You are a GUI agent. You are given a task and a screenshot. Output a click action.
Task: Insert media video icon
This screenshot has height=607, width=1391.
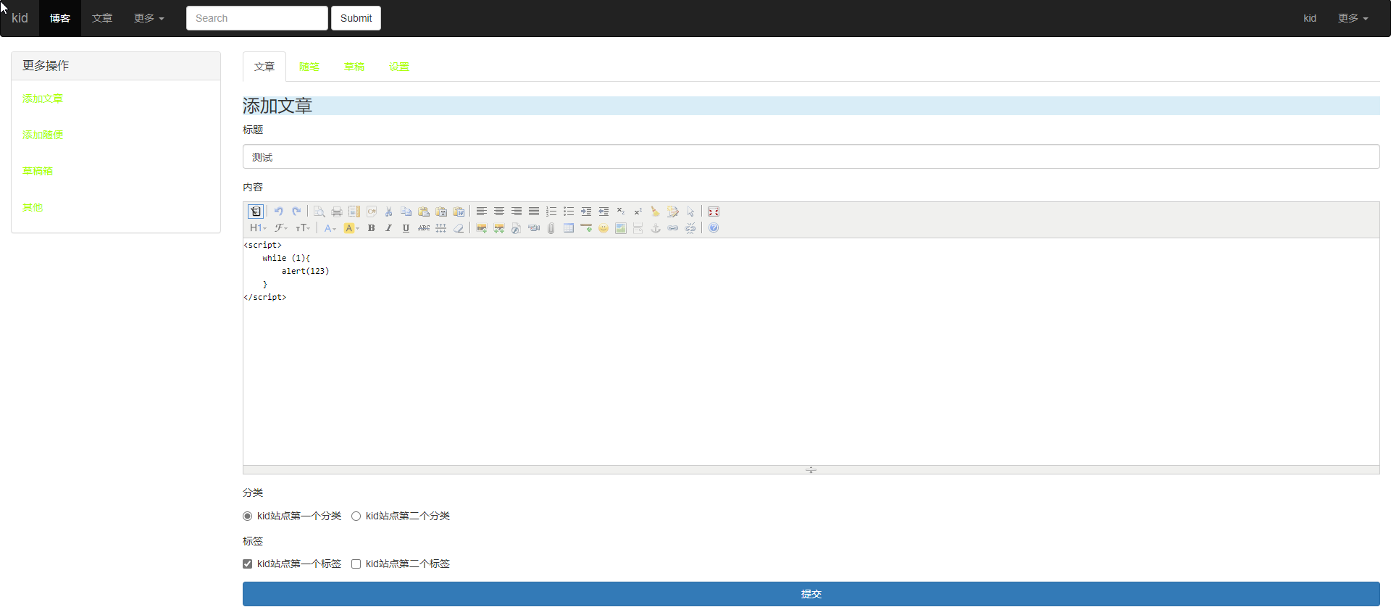click(534, 228)
